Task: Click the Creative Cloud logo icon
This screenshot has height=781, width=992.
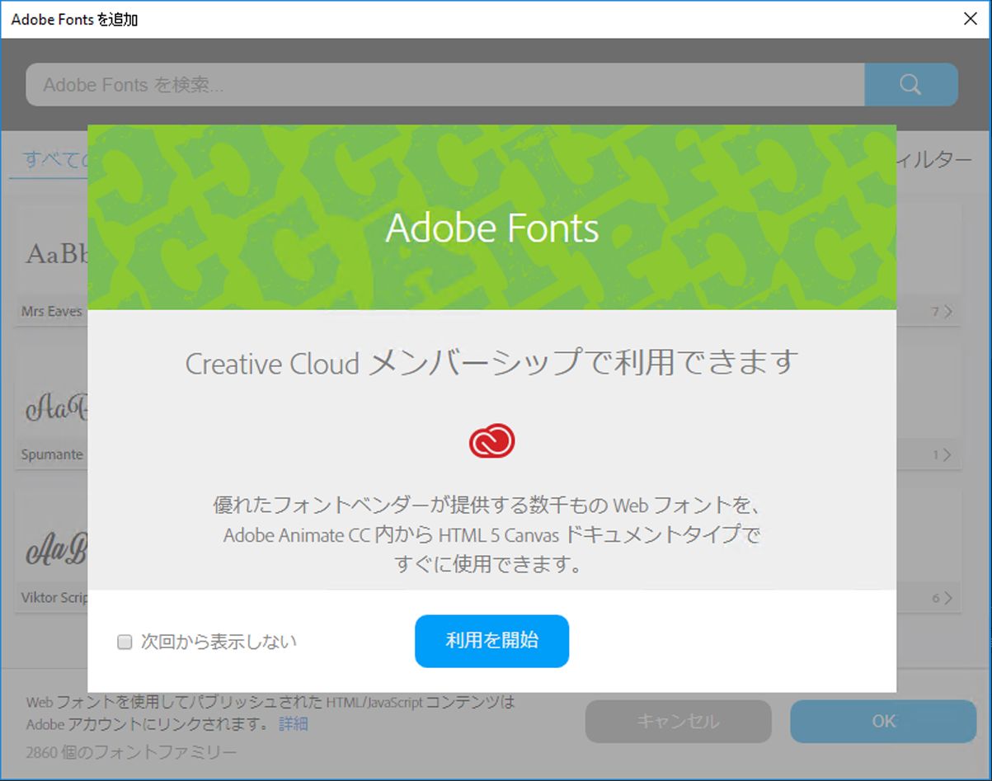Action: (x=491, y=440)
